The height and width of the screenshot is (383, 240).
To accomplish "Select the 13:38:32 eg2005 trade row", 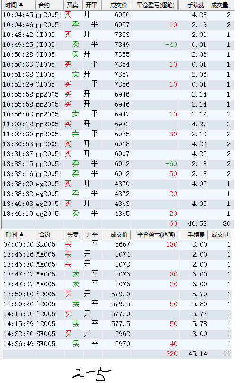I will pos(117,194).
